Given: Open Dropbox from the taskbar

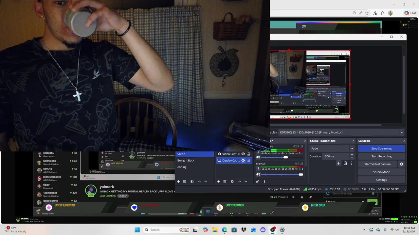Looking at the screenshot, I should [x=244, y=230].
